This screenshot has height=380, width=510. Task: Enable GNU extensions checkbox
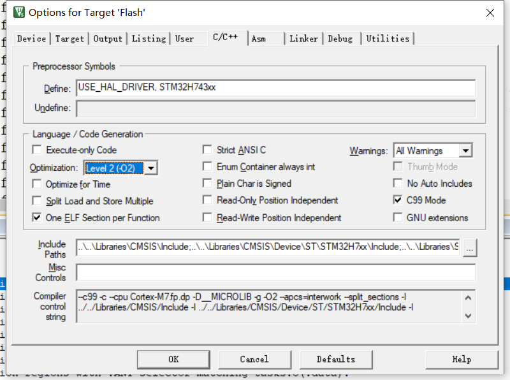pos(397,217)
